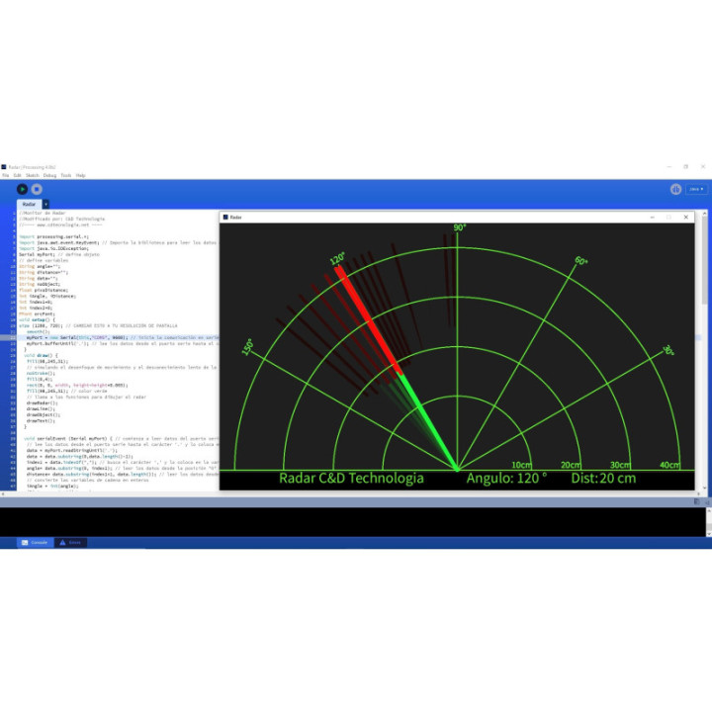Click the editor scrollbar up arrow
This screenshot has height=712, width=712.
[x=705, y=213]
